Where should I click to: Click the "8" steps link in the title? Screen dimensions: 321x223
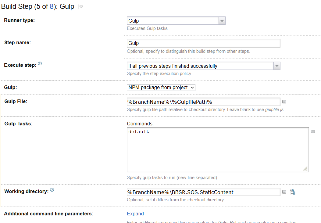(x=52, y=6)
